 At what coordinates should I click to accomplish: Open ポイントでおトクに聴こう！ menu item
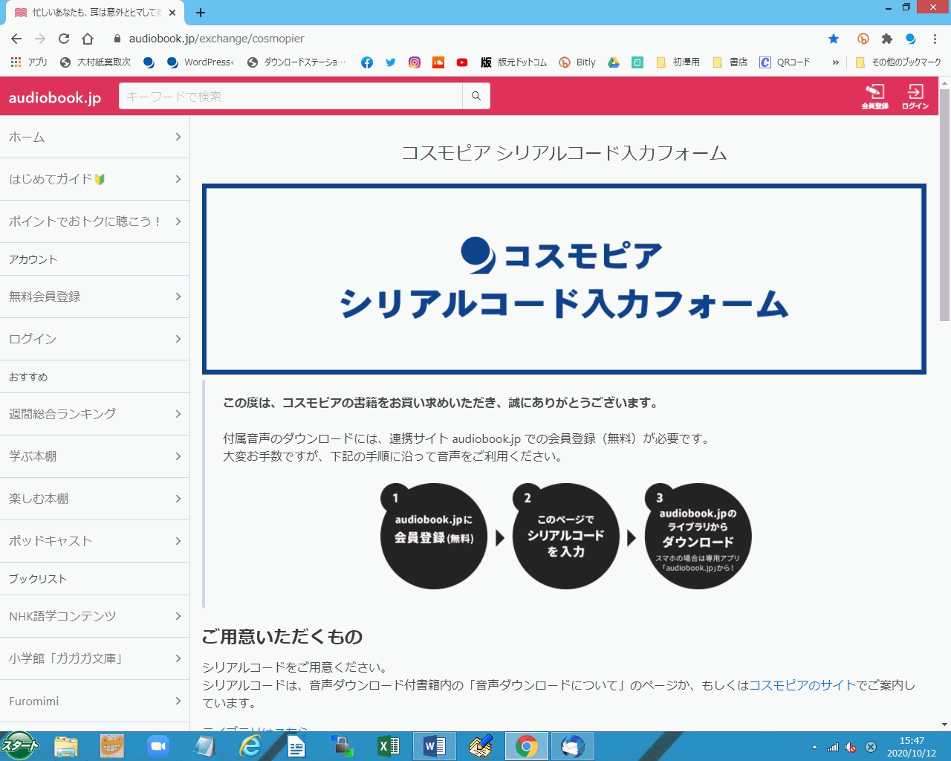click(x=94, y=221)
